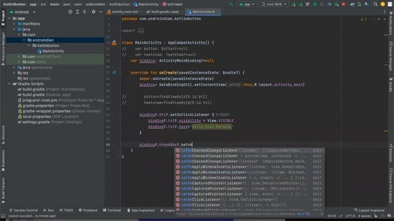Hide the Project panel with minus icon
This screenshot has height=221, width=394.
(x=100, y=12)
